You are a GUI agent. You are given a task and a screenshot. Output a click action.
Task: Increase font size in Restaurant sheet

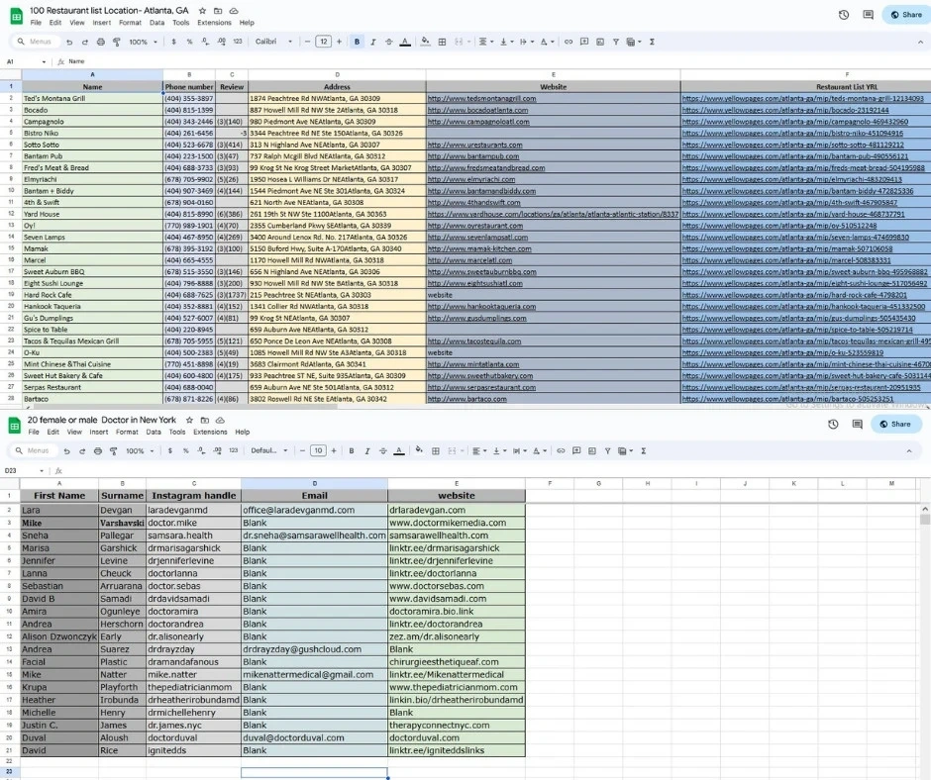[x=339, y=42]
